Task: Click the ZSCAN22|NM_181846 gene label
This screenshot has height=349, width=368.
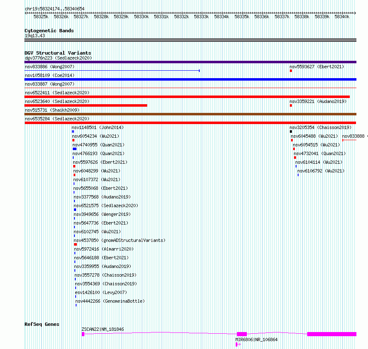Action: (103, 329)
